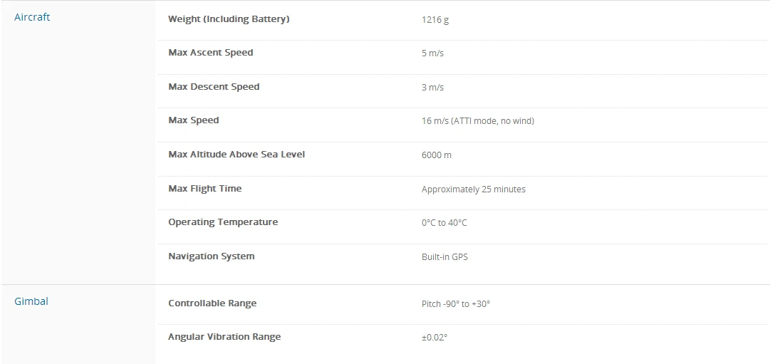Select the Built-in GPS value
The image size is (770, 364).
coord(444,257)
